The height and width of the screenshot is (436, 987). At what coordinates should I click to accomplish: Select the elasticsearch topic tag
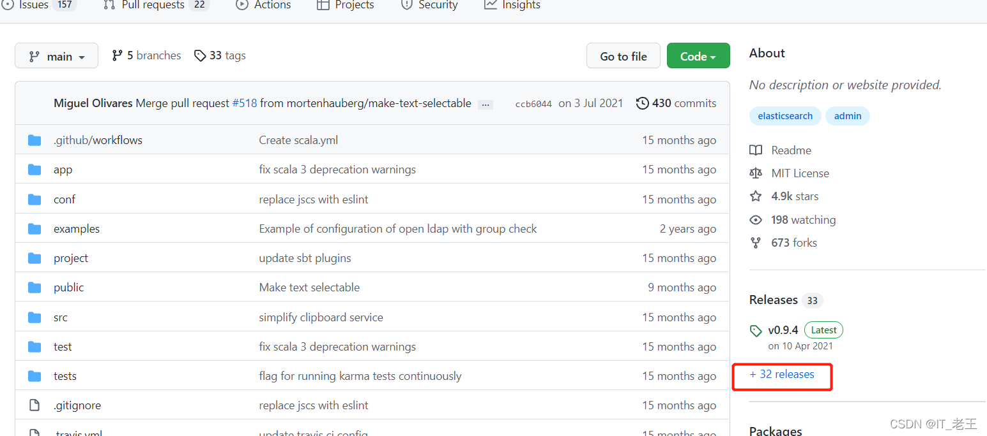click(785, 116)
